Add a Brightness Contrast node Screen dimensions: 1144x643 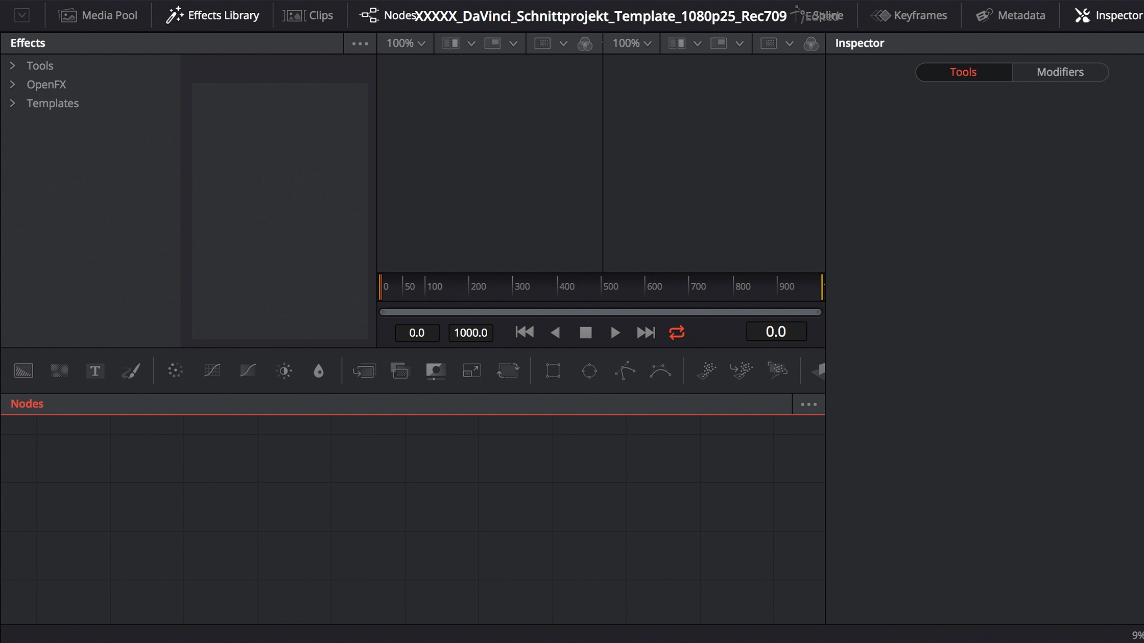tap(284, 370)
